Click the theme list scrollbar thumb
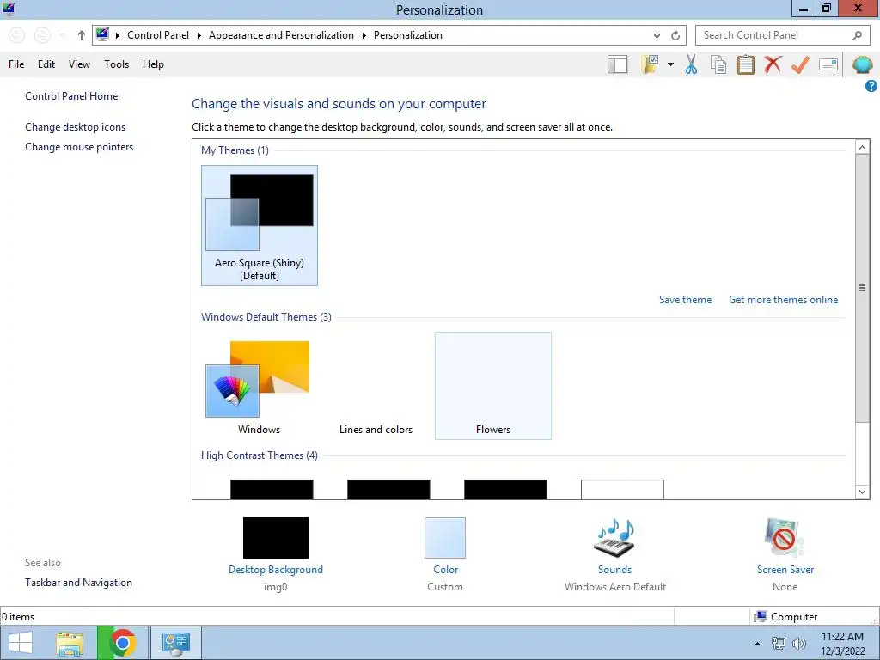Viewport: 880px width, 660px height. 862,288
